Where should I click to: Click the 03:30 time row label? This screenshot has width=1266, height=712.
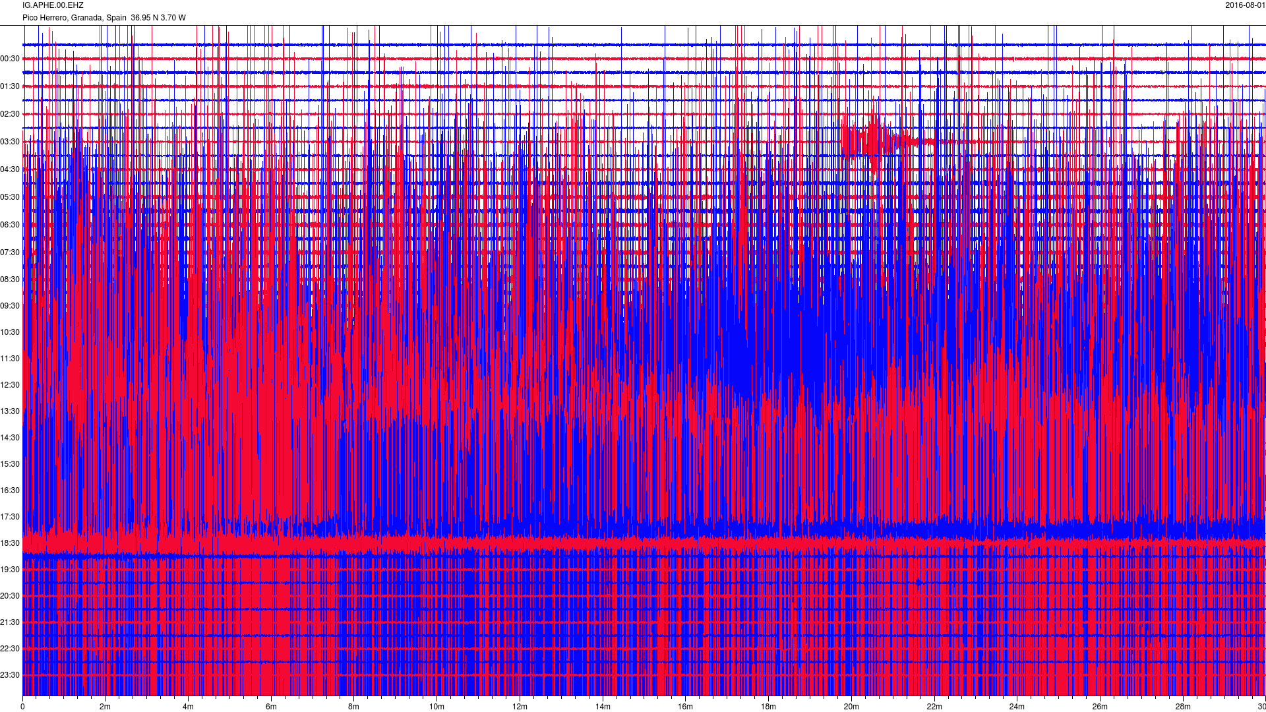(10, 142)
